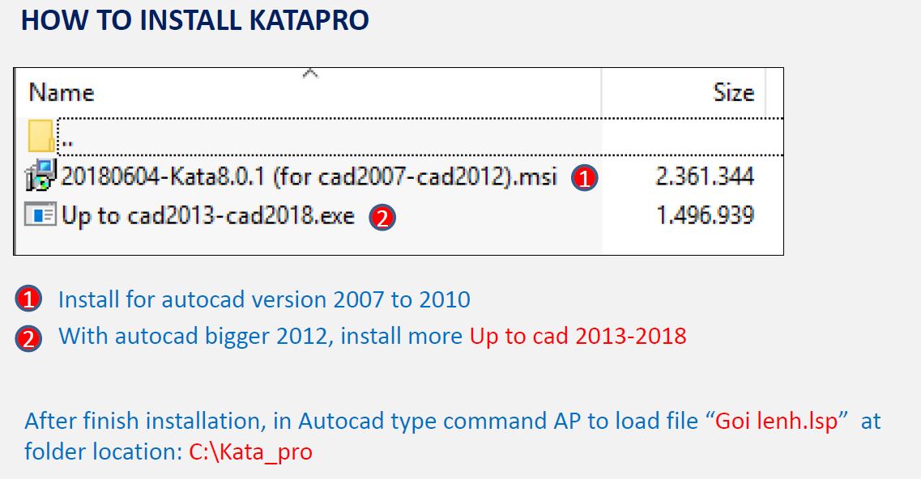Image resolution: width=921 pixels, height=479 pixels.
Task: Click the MSI installer file icon
Action: pyautogui.click(x=41, y=176)
